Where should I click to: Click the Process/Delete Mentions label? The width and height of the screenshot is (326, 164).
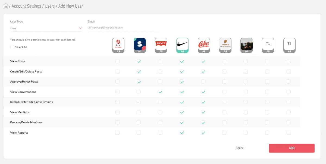[26, 122]
